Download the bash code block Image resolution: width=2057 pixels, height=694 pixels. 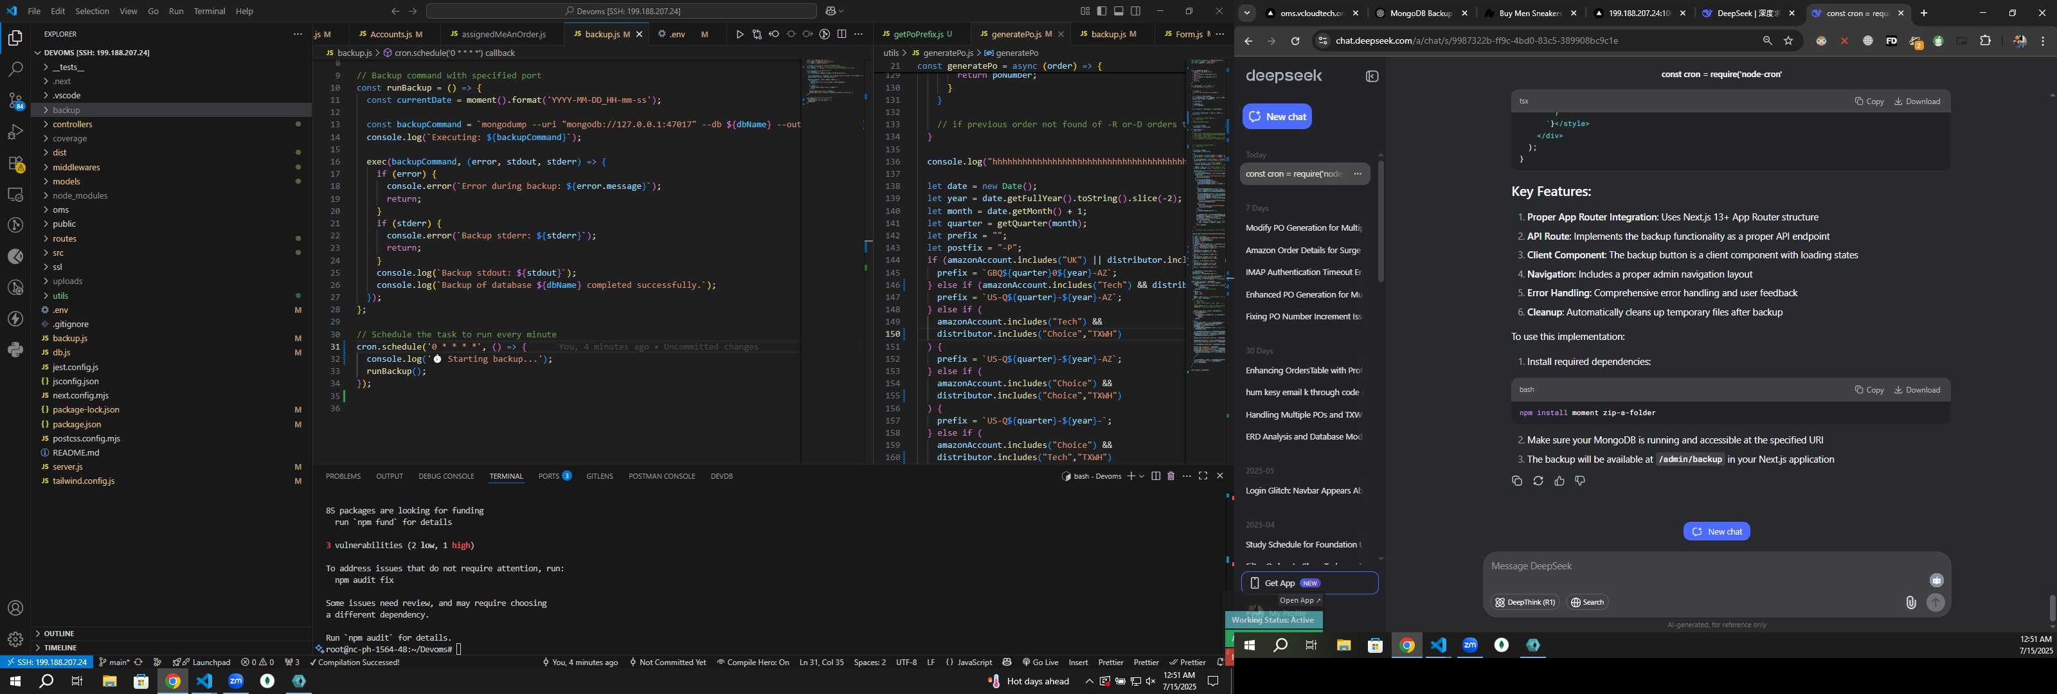[x=1916, y=389]
